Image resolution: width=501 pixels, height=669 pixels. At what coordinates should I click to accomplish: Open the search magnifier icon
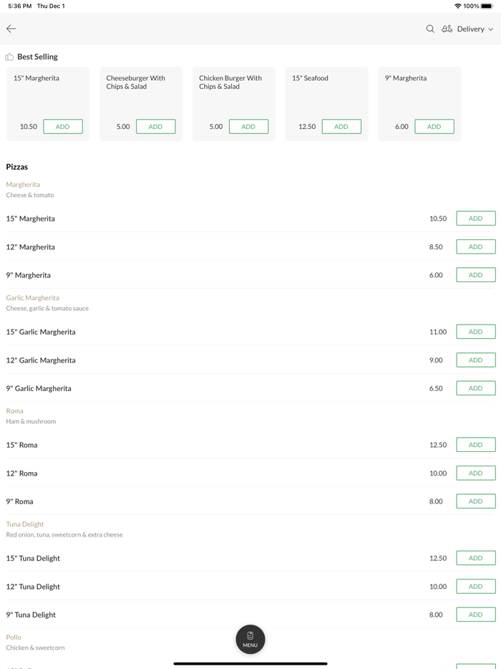(430, 29)
